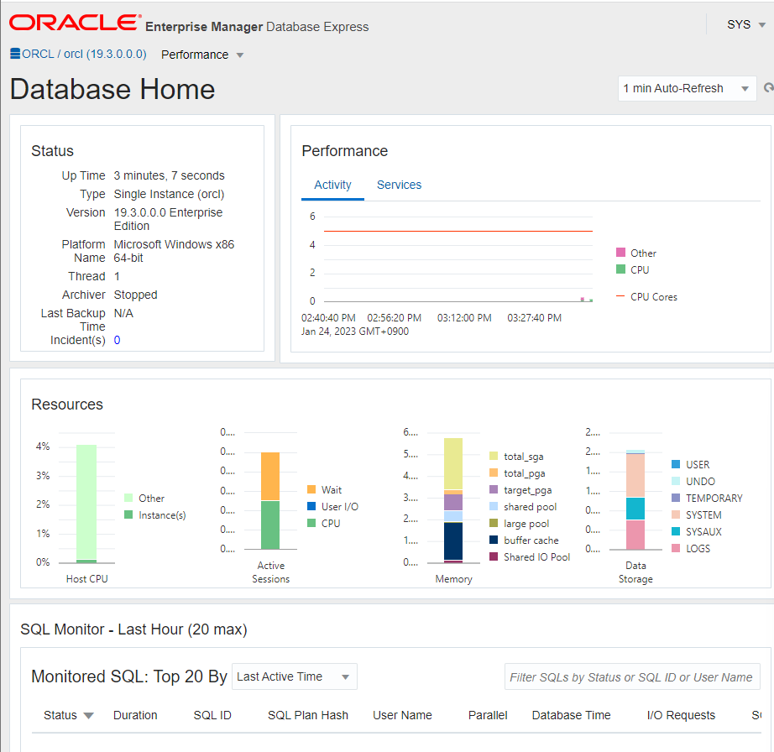Switch to the Services tab
This screenshot has height=752, width=774.
(399, 185)
